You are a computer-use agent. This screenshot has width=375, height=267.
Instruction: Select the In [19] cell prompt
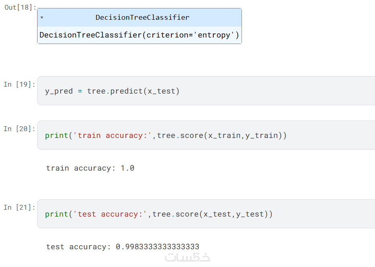tap(19, 84)
